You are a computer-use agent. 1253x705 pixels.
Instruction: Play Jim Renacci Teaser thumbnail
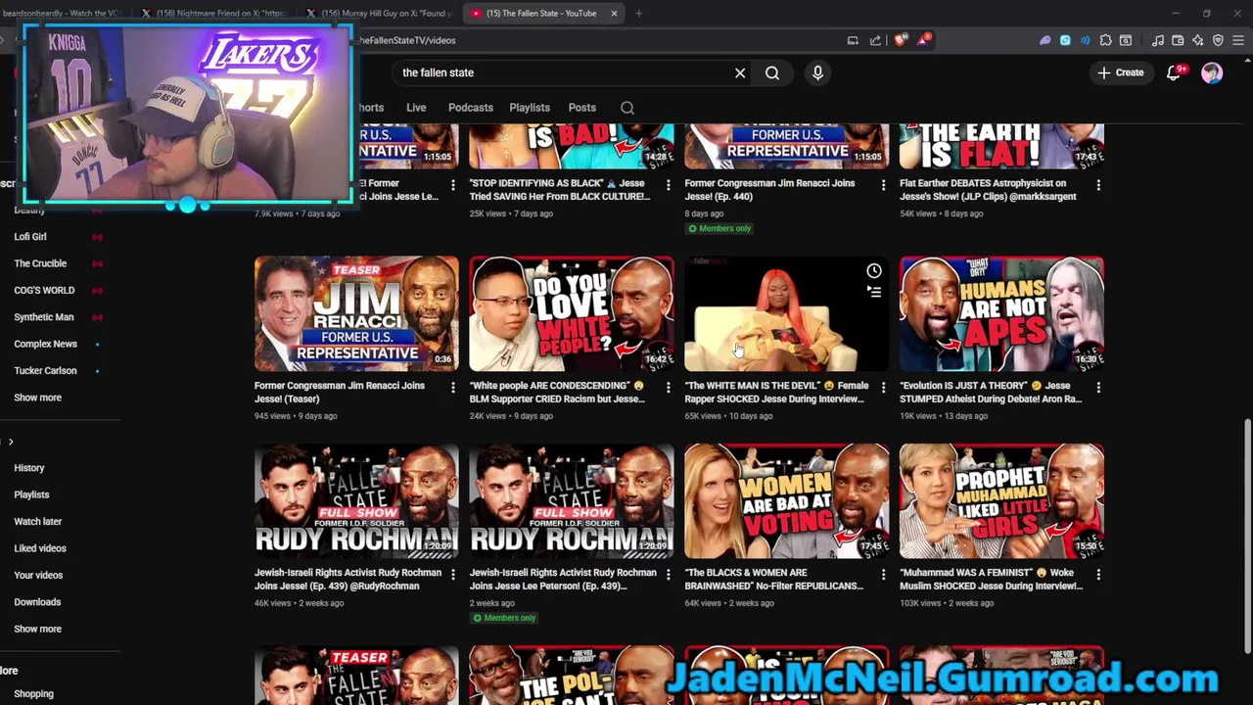point(356,313)
